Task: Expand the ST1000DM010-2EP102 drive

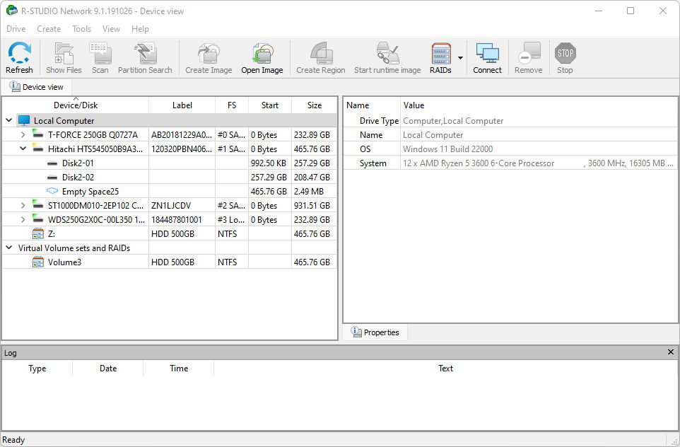Action: pyautogui.click(x=23, y=205)
